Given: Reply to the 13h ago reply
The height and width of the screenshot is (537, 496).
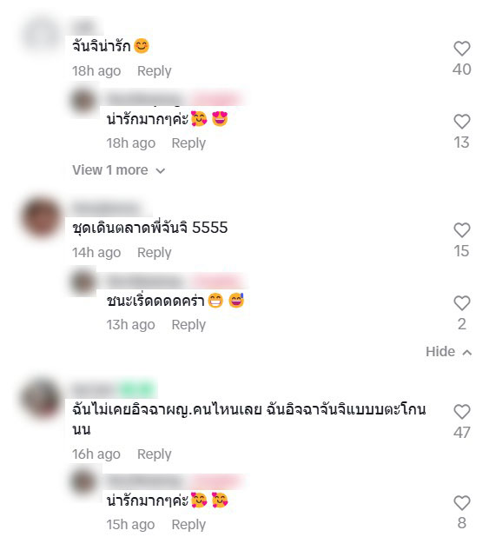Looking at the screenshot, I should 188,325.
